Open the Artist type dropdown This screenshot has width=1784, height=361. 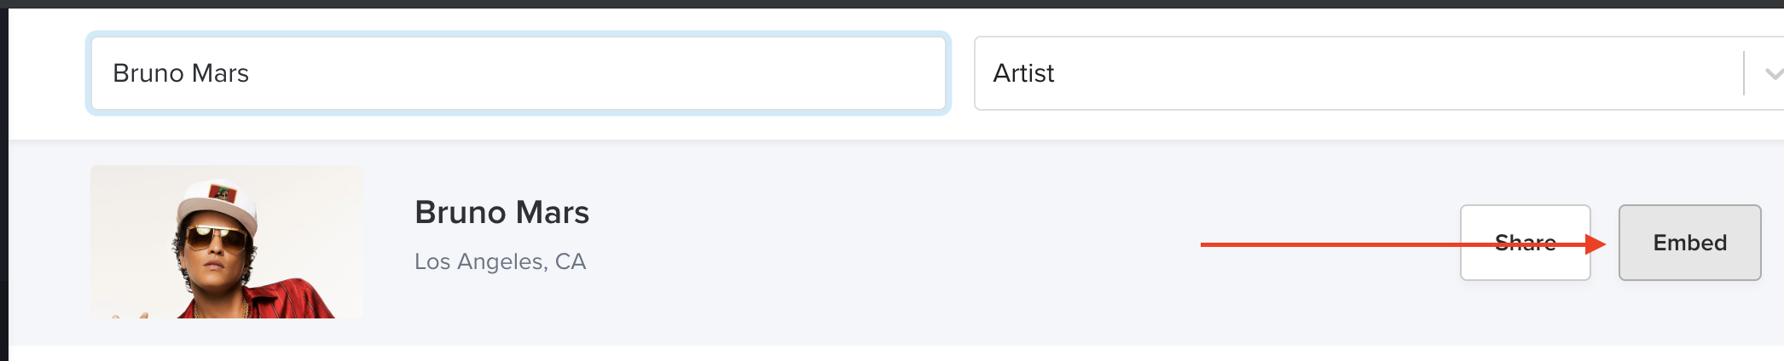pyautogui.click(x=1364, y=73)
